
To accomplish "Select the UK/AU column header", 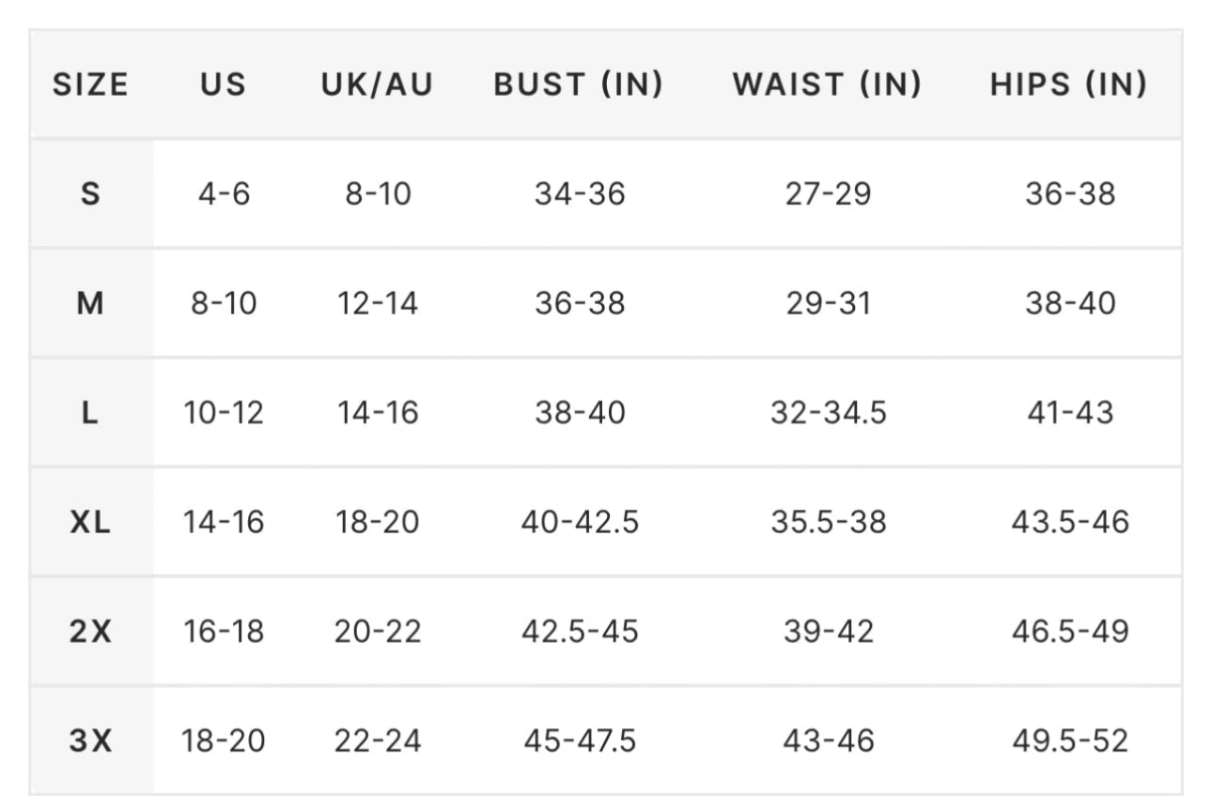I will click(x=377, y=84).
